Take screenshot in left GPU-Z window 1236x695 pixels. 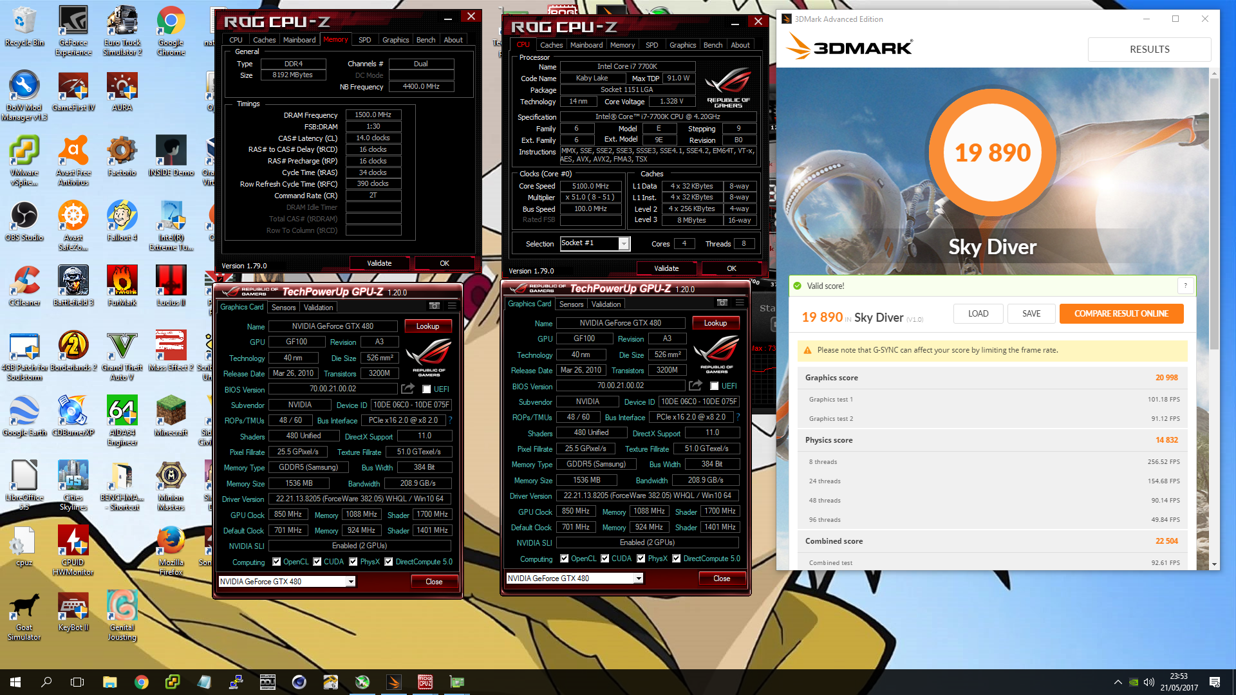click(x=435, y=306)
